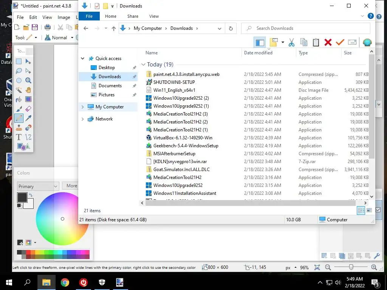The width and height of the screenshot is (387, 290).
Task: Click the Up one level arrow
Action: (x=113, y=28)
